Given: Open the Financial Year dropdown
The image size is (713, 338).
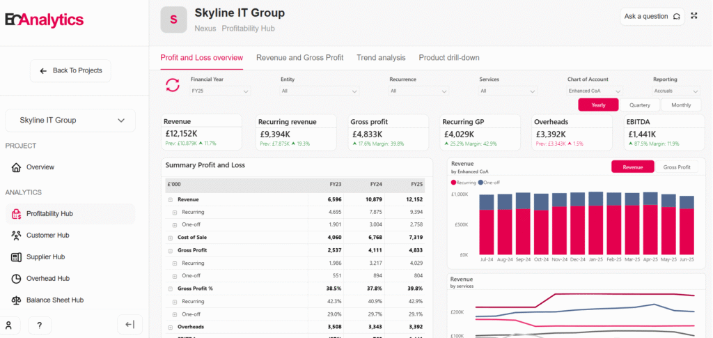Looking at the screenshot, I should point(220,91).
